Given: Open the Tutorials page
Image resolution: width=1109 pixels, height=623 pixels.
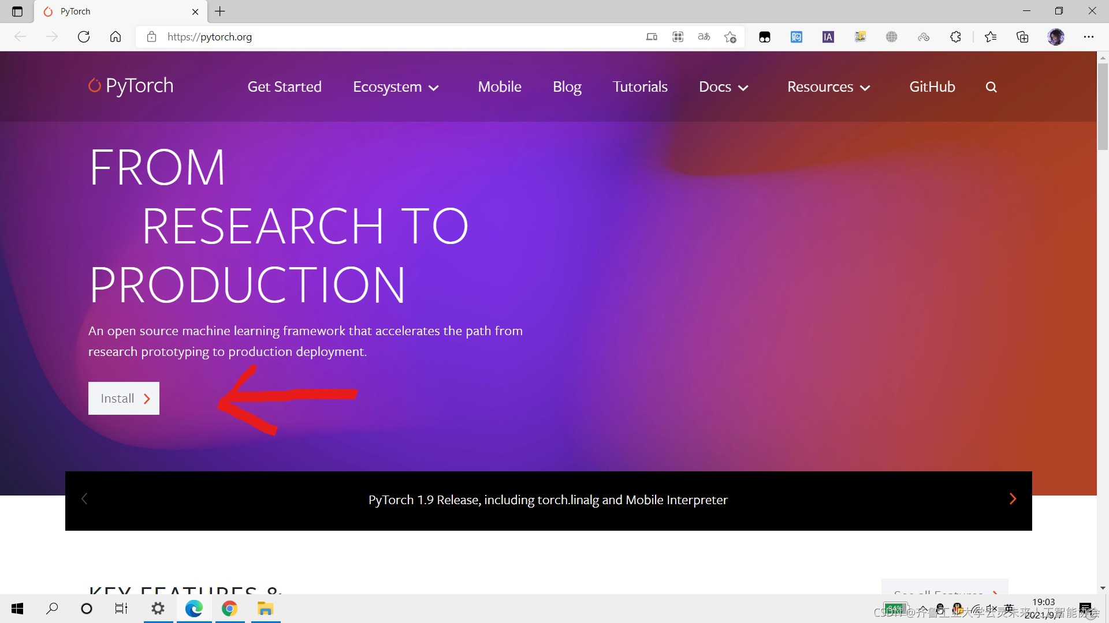Looking at the screenshot, I should click(x=640, y=87).
